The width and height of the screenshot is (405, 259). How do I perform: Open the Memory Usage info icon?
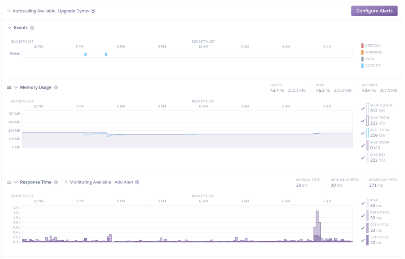pos(56,87)
